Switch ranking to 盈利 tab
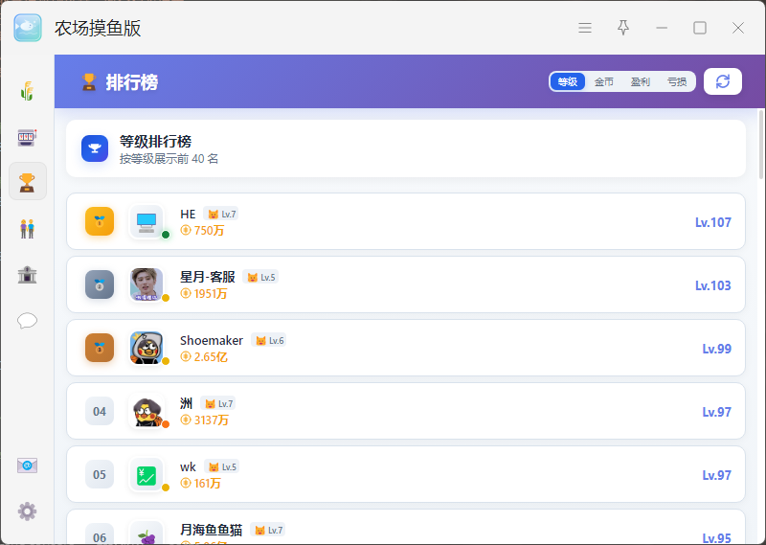766x545 pixels. [640, 81]
